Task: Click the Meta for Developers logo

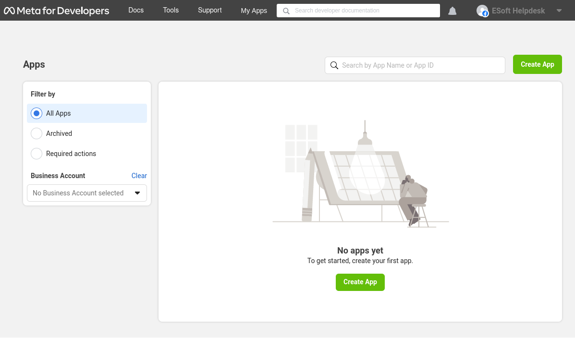Action: pyautogui.click(x=56, y=11)
